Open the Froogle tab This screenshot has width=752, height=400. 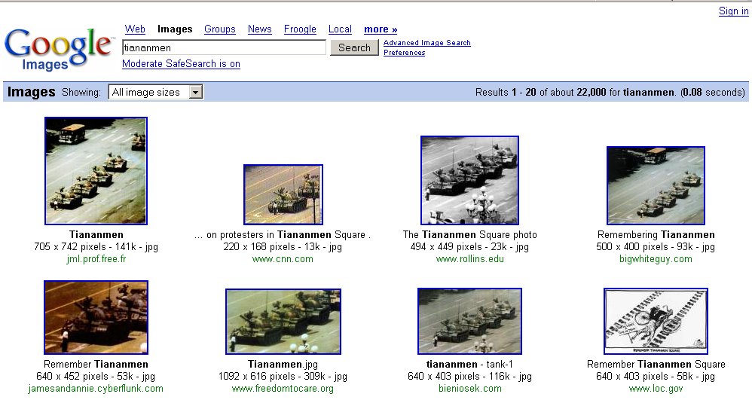(x=300, y=29)
